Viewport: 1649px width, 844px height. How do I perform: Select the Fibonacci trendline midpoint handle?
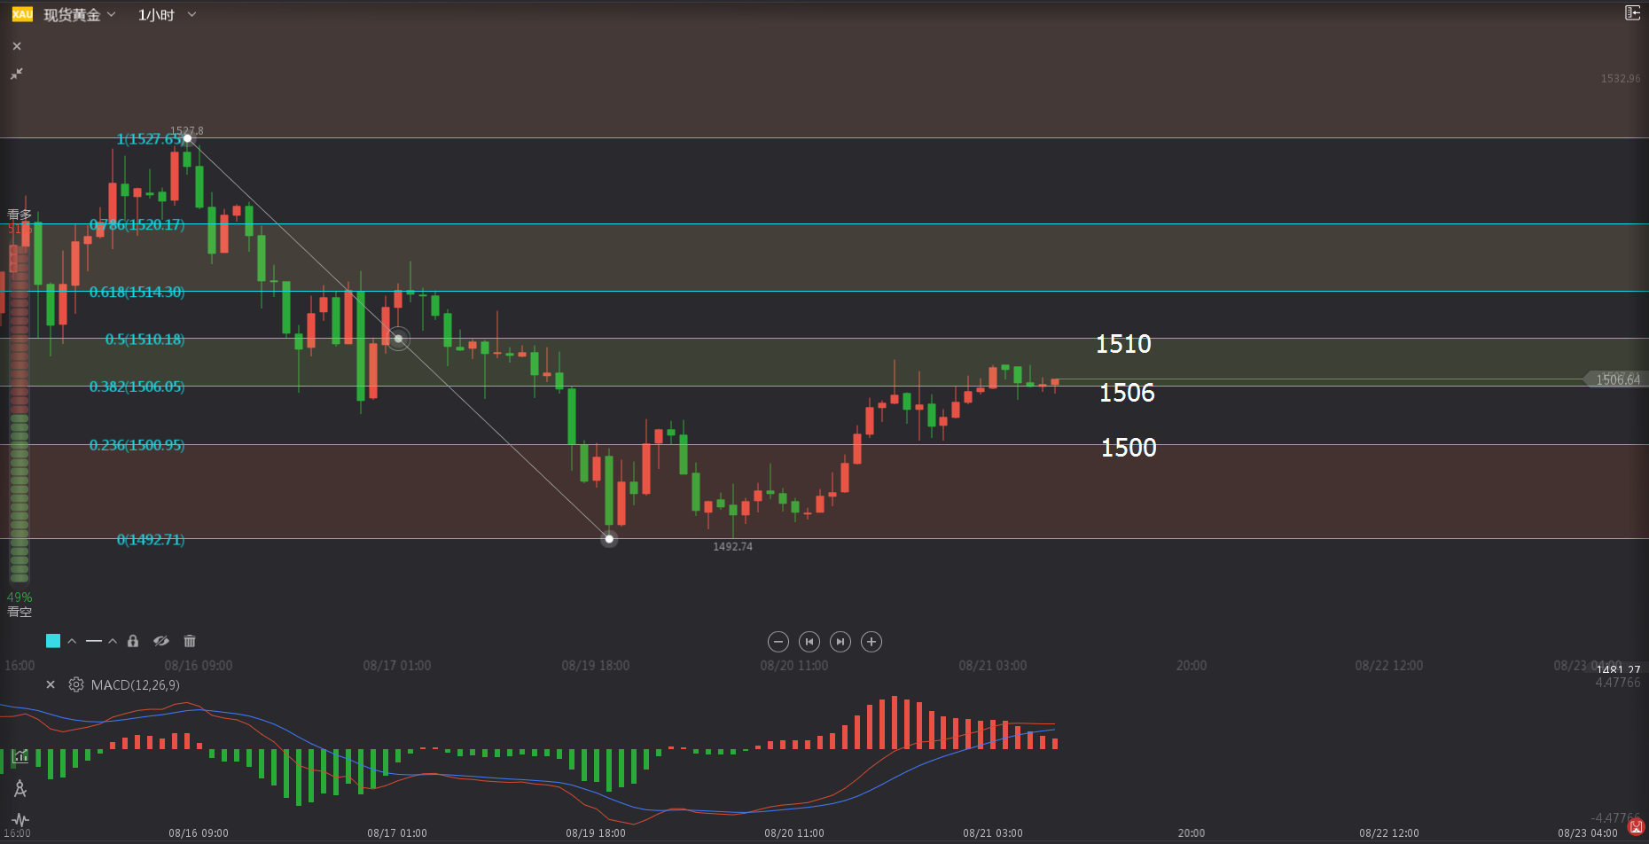[x=399, y=339]
